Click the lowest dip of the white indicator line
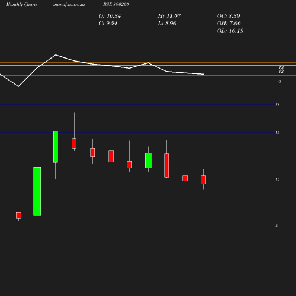The width and height of the screenshot is (296, 296). [18, 86]
